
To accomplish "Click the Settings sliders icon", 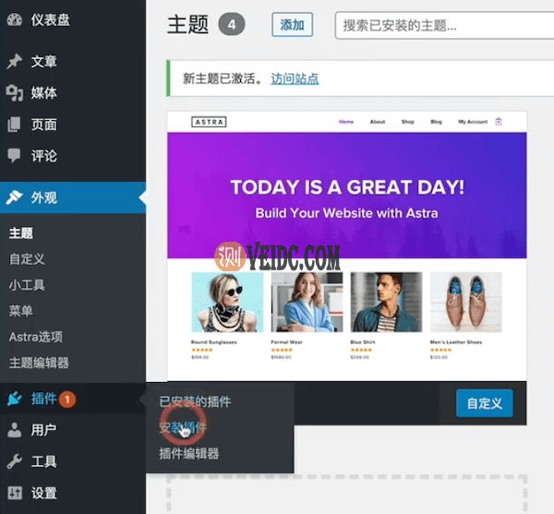I will tap(14, 493).
